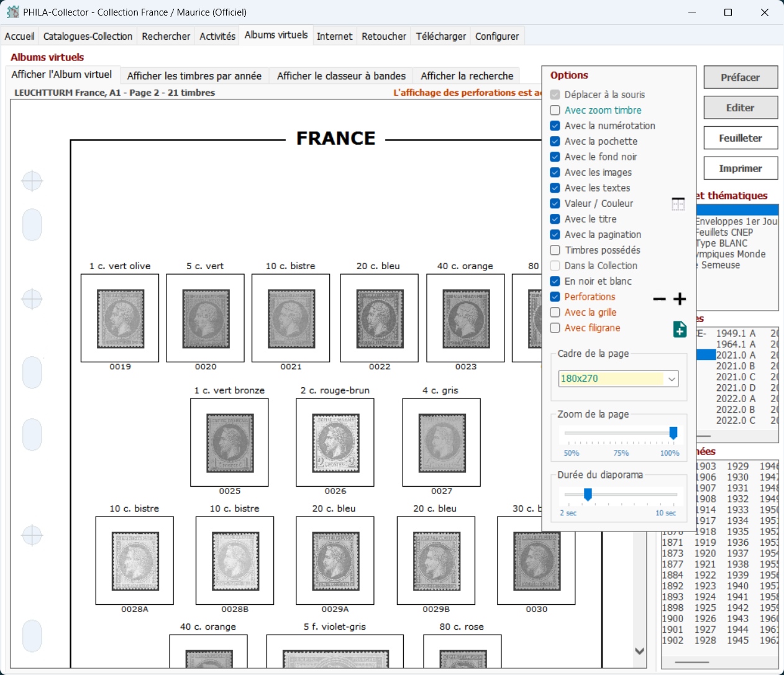The width and height of the screenshot is (784, 675).
Task: Uncheck the Perforations option
Action: coord(555,296)
